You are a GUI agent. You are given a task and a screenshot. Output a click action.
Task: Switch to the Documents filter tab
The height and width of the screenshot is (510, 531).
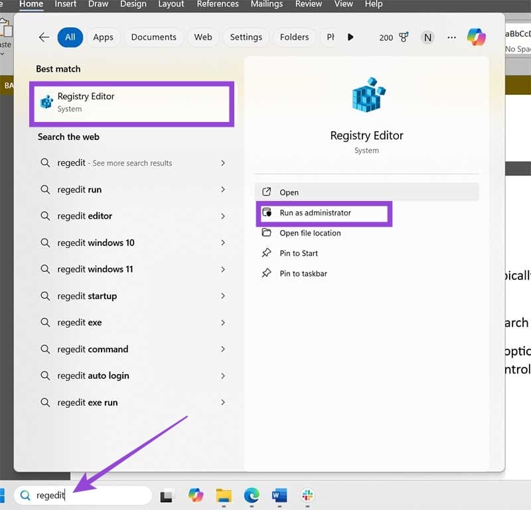tap(153, 37)
